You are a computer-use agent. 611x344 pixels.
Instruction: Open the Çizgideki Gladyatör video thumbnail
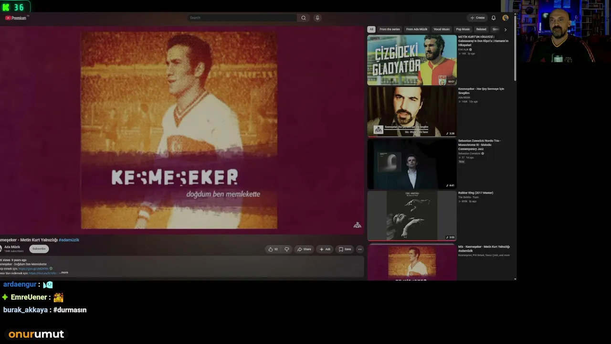412,60
